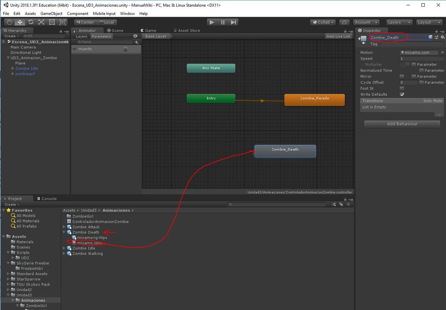Open the Component menu
Screen dimensions: 446x310
click(x=78, y=14)
